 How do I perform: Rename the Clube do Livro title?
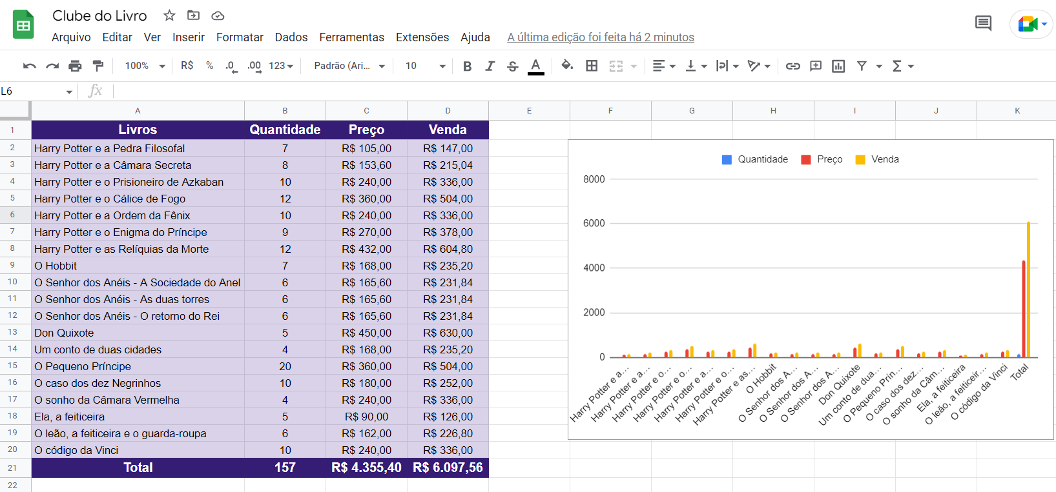point(99,15)
